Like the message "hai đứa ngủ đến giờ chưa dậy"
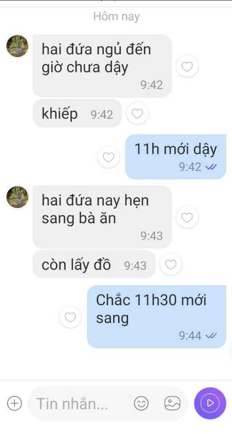The width and height of the screenshot is (232, 434). (187, 67)
